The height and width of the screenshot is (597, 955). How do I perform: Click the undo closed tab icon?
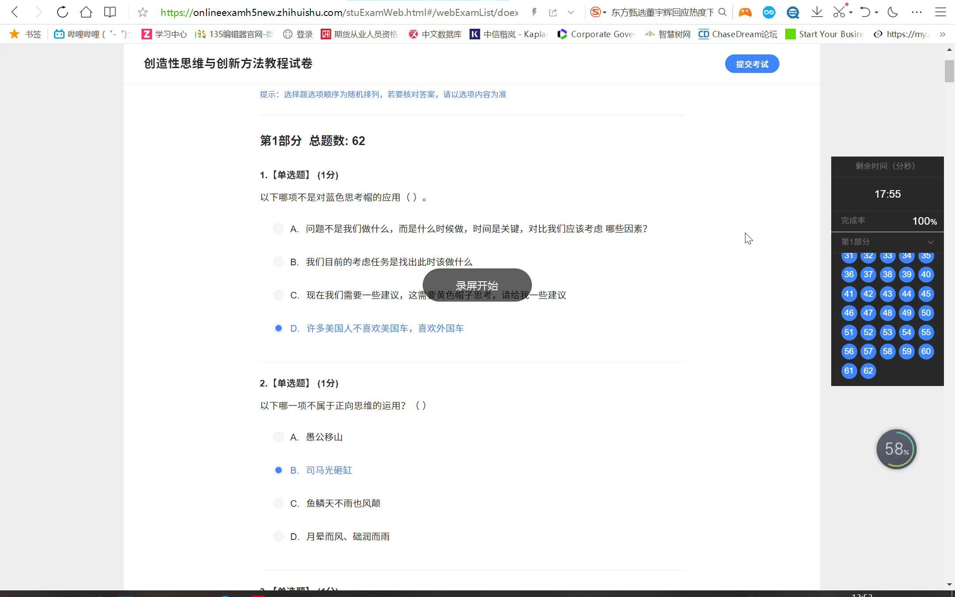click(x=865, y=12)
